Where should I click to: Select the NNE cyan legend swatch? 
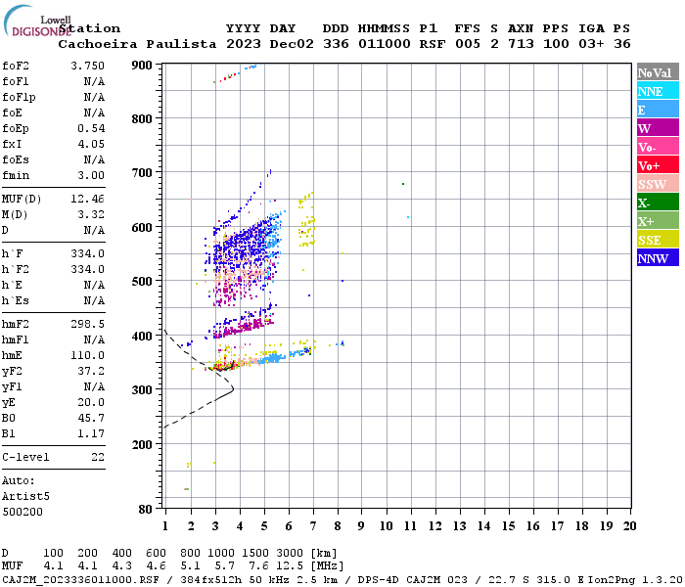point(658,91)
